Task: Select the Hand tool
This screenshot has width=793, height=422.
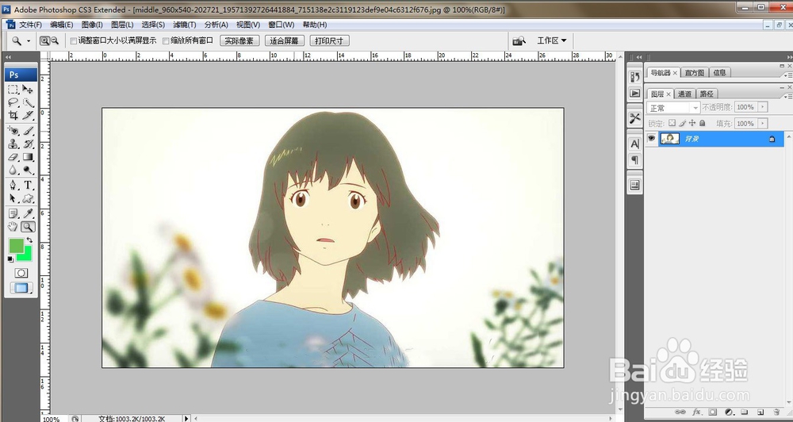Action: (13, 227)
